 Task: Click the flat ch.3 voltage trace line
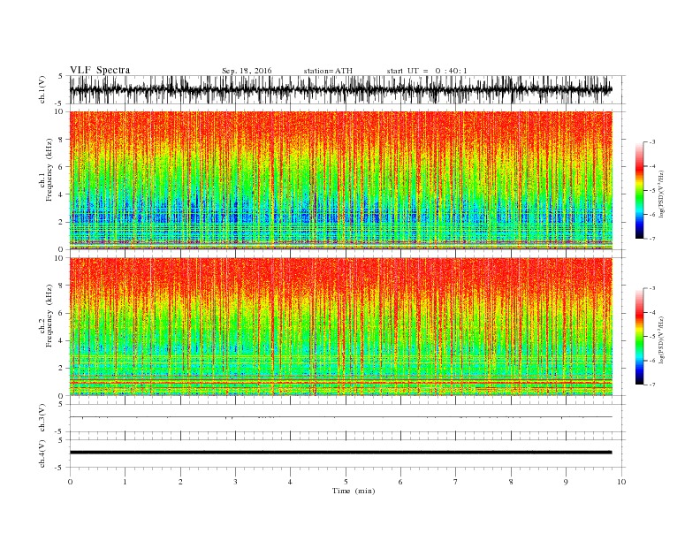point(341,417)
